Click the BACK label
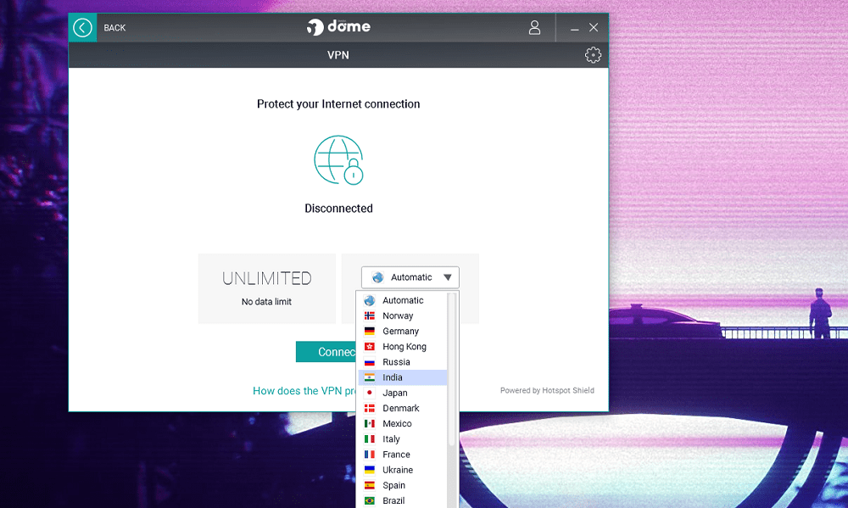The height and width of the screenshot is (508, 848). [x=114, y=28]
